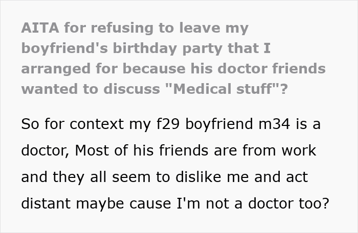Click the phrase "I'm not a doctor too?"

pyautogui.click(x=253, y=203)
